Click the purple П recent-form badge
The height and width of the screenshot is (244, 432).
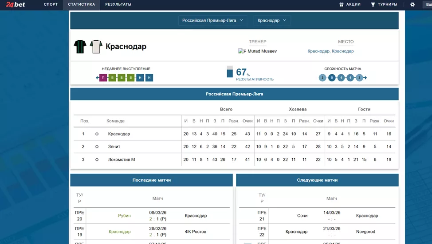[103, 78]
